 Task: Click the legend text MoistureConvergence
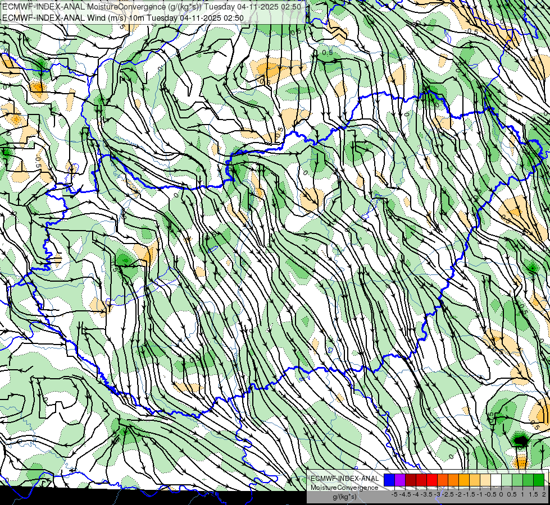pyautogui.click(x=344, y=488)
